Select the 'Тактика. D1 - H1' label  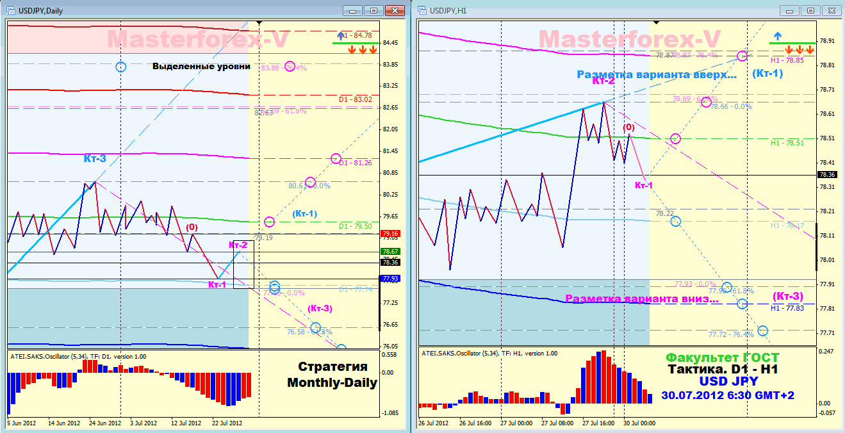click(x=723, y=370)
